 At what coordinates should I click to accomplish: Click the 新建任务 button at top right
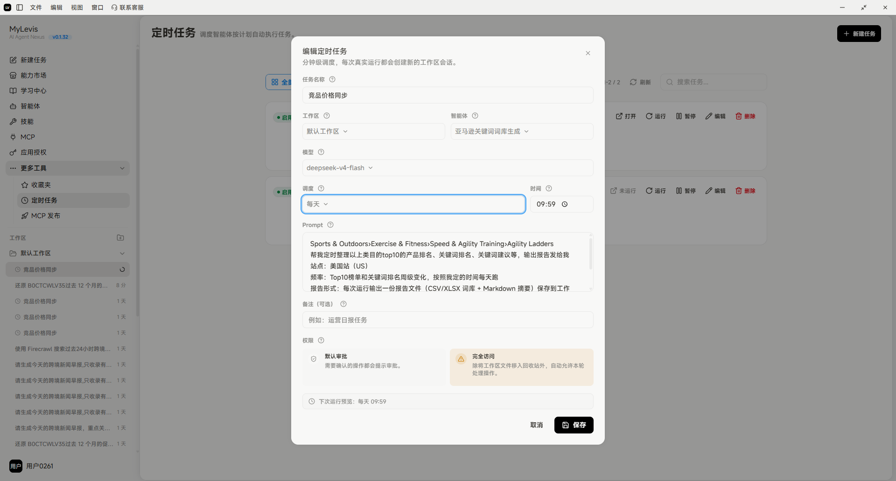(x=859, y=34)
